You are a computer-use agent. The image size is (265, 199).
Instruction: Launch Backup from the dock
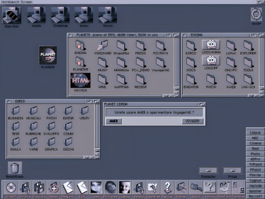[x=139, y=188]
